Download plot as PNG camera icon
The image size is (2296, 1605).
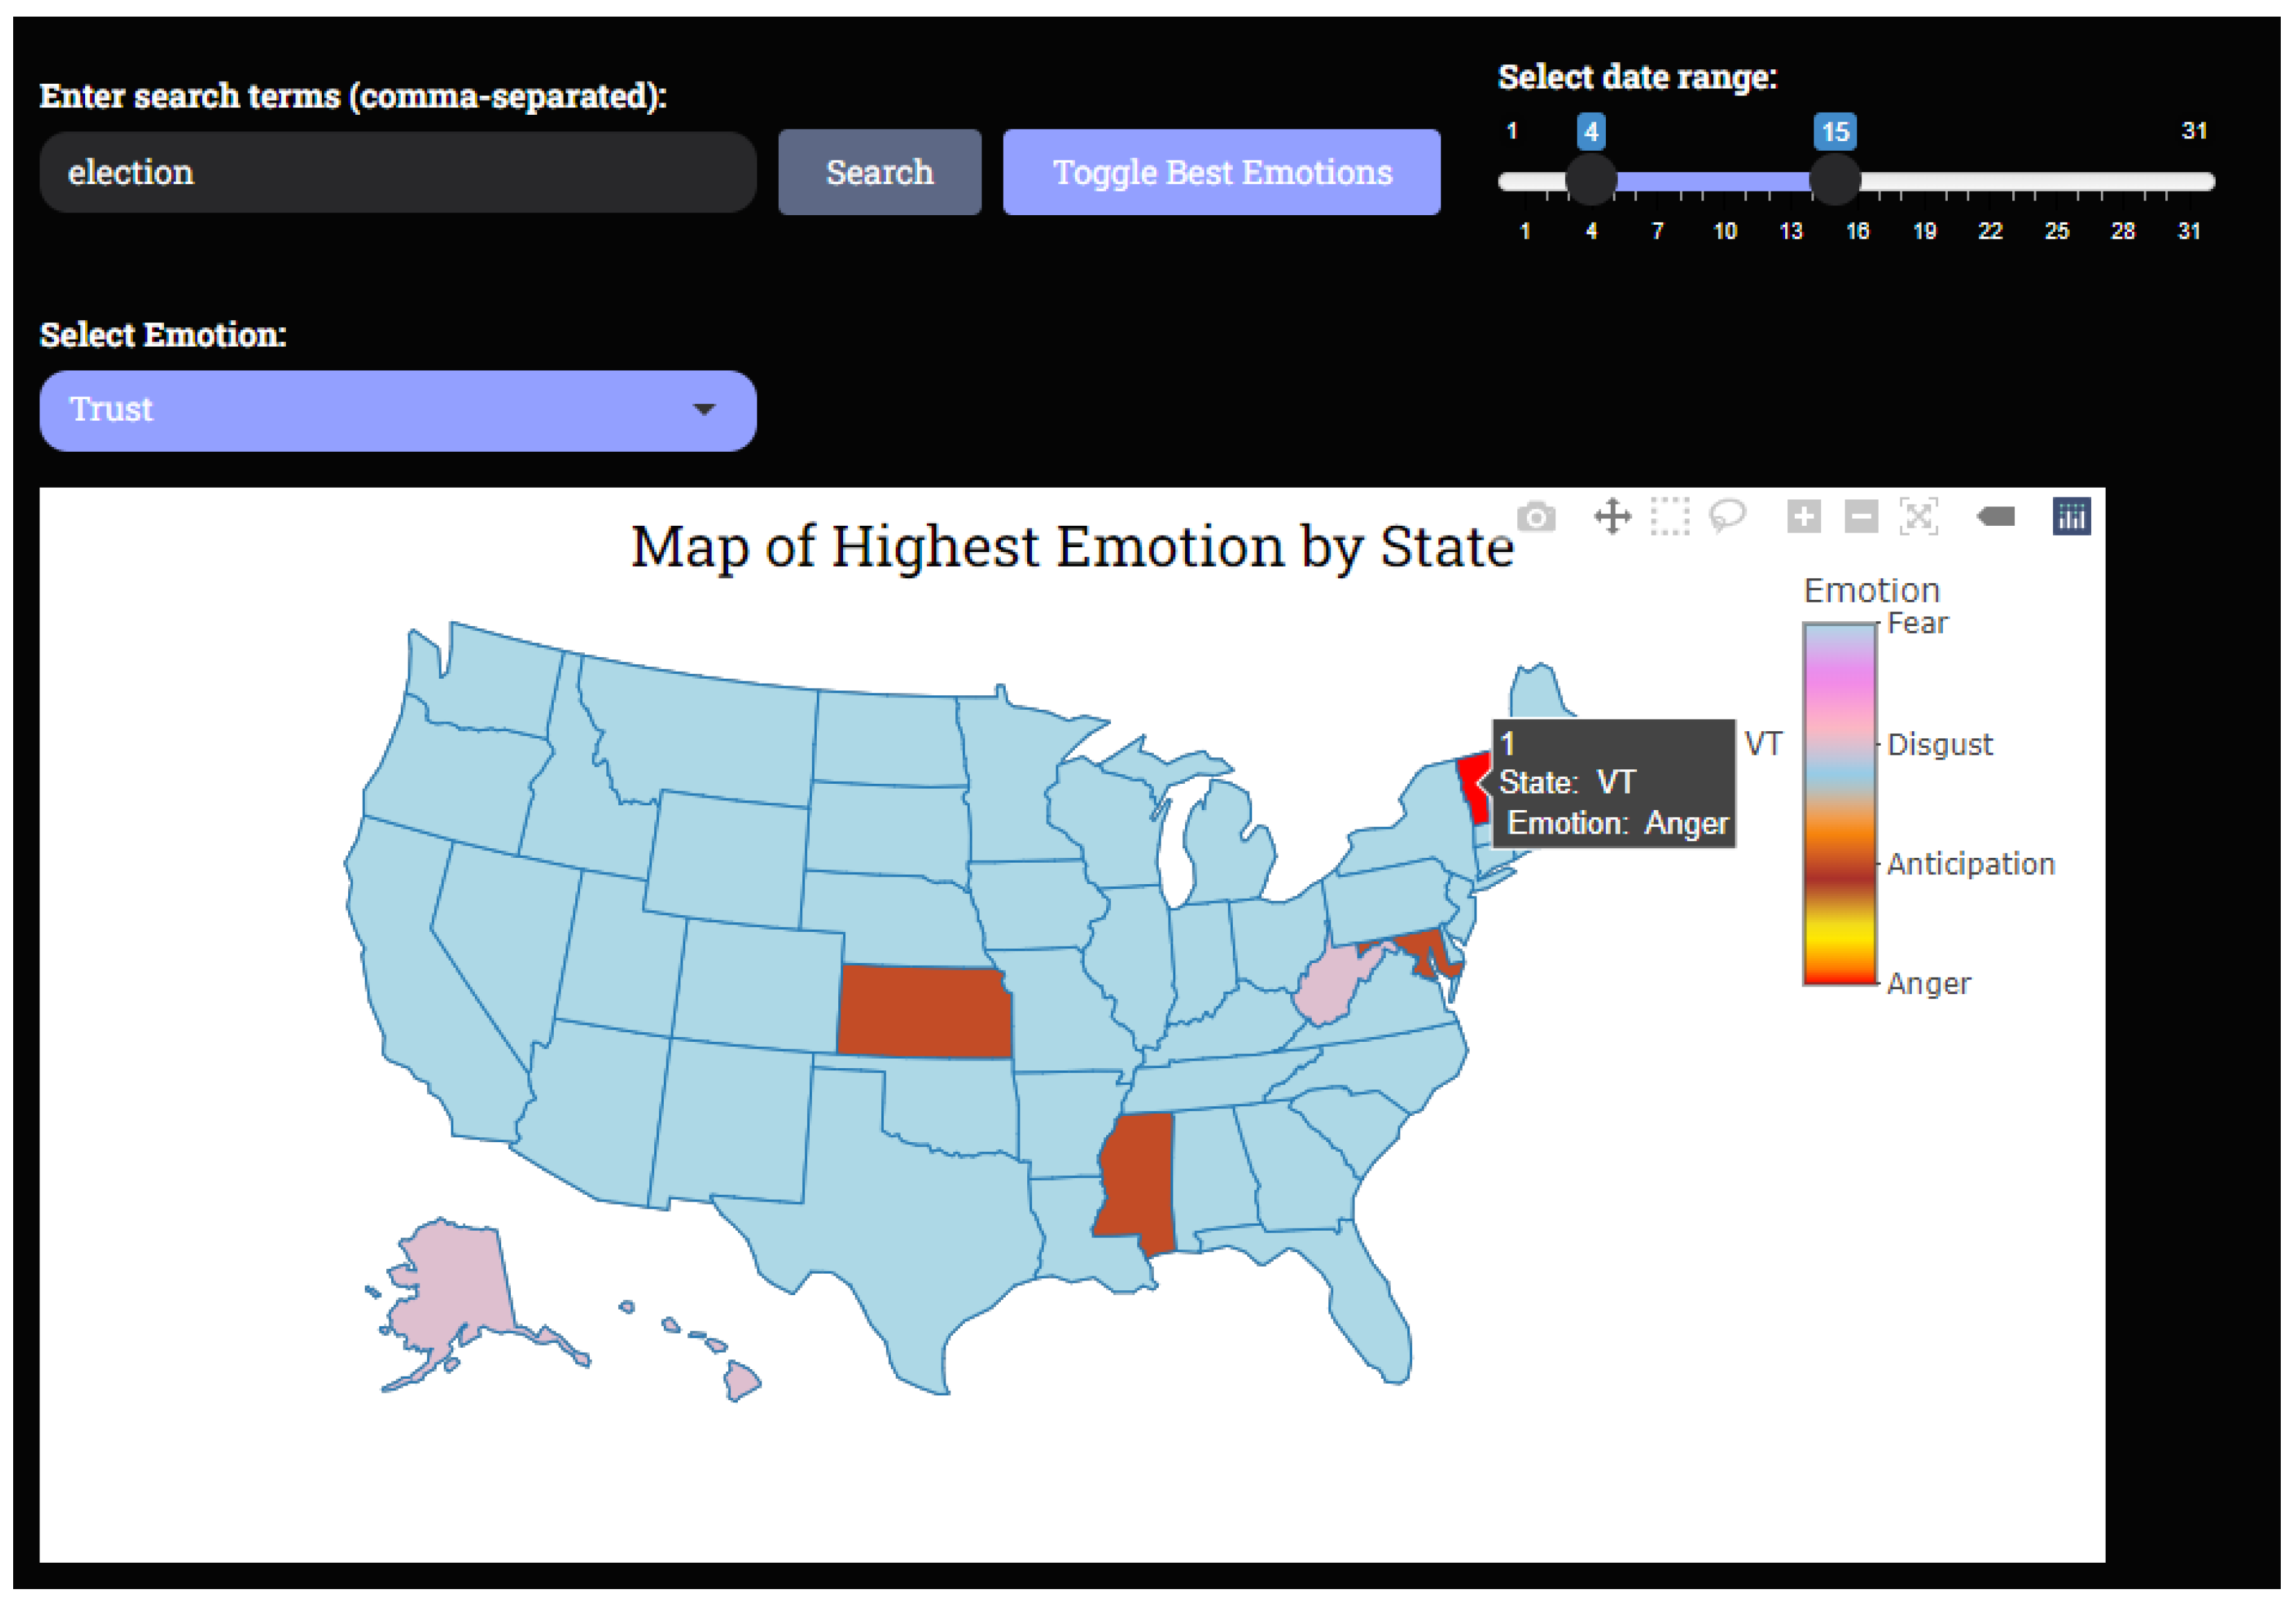click(1536, 517)
